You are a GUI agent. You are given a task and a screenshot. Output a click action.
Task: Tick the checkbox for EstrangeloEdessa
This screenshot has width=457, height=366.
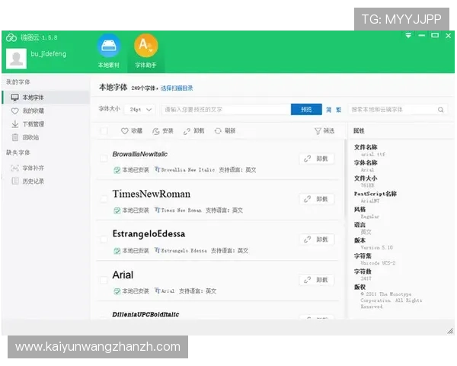tap(104, 239)
